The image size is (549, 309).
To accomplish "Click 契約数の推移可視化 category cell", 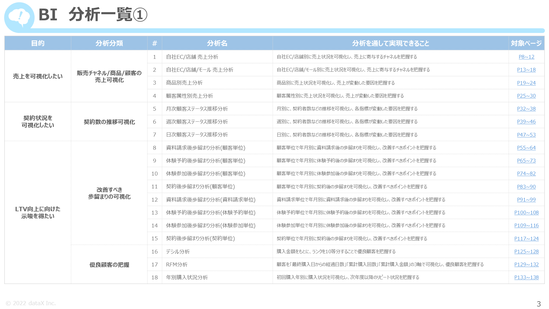I will point(109,122).
